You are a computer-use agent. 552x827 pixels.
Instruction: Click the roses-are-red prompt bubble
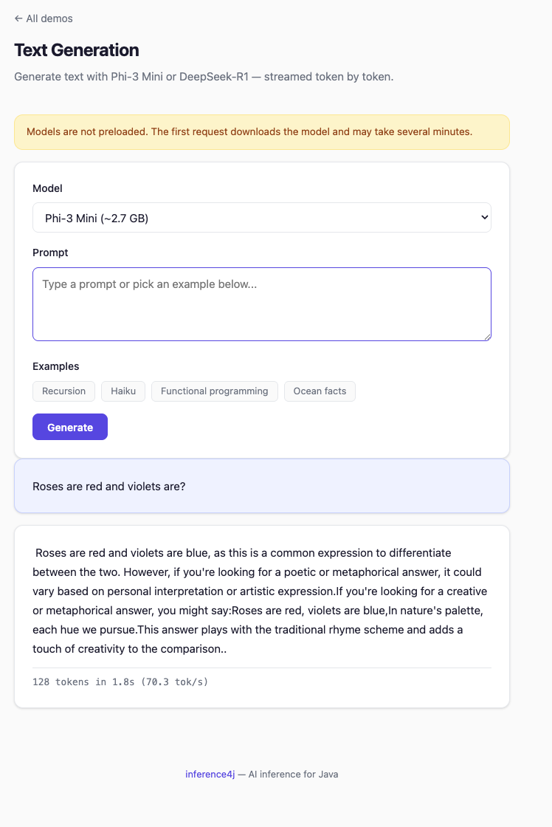(262, 486)
